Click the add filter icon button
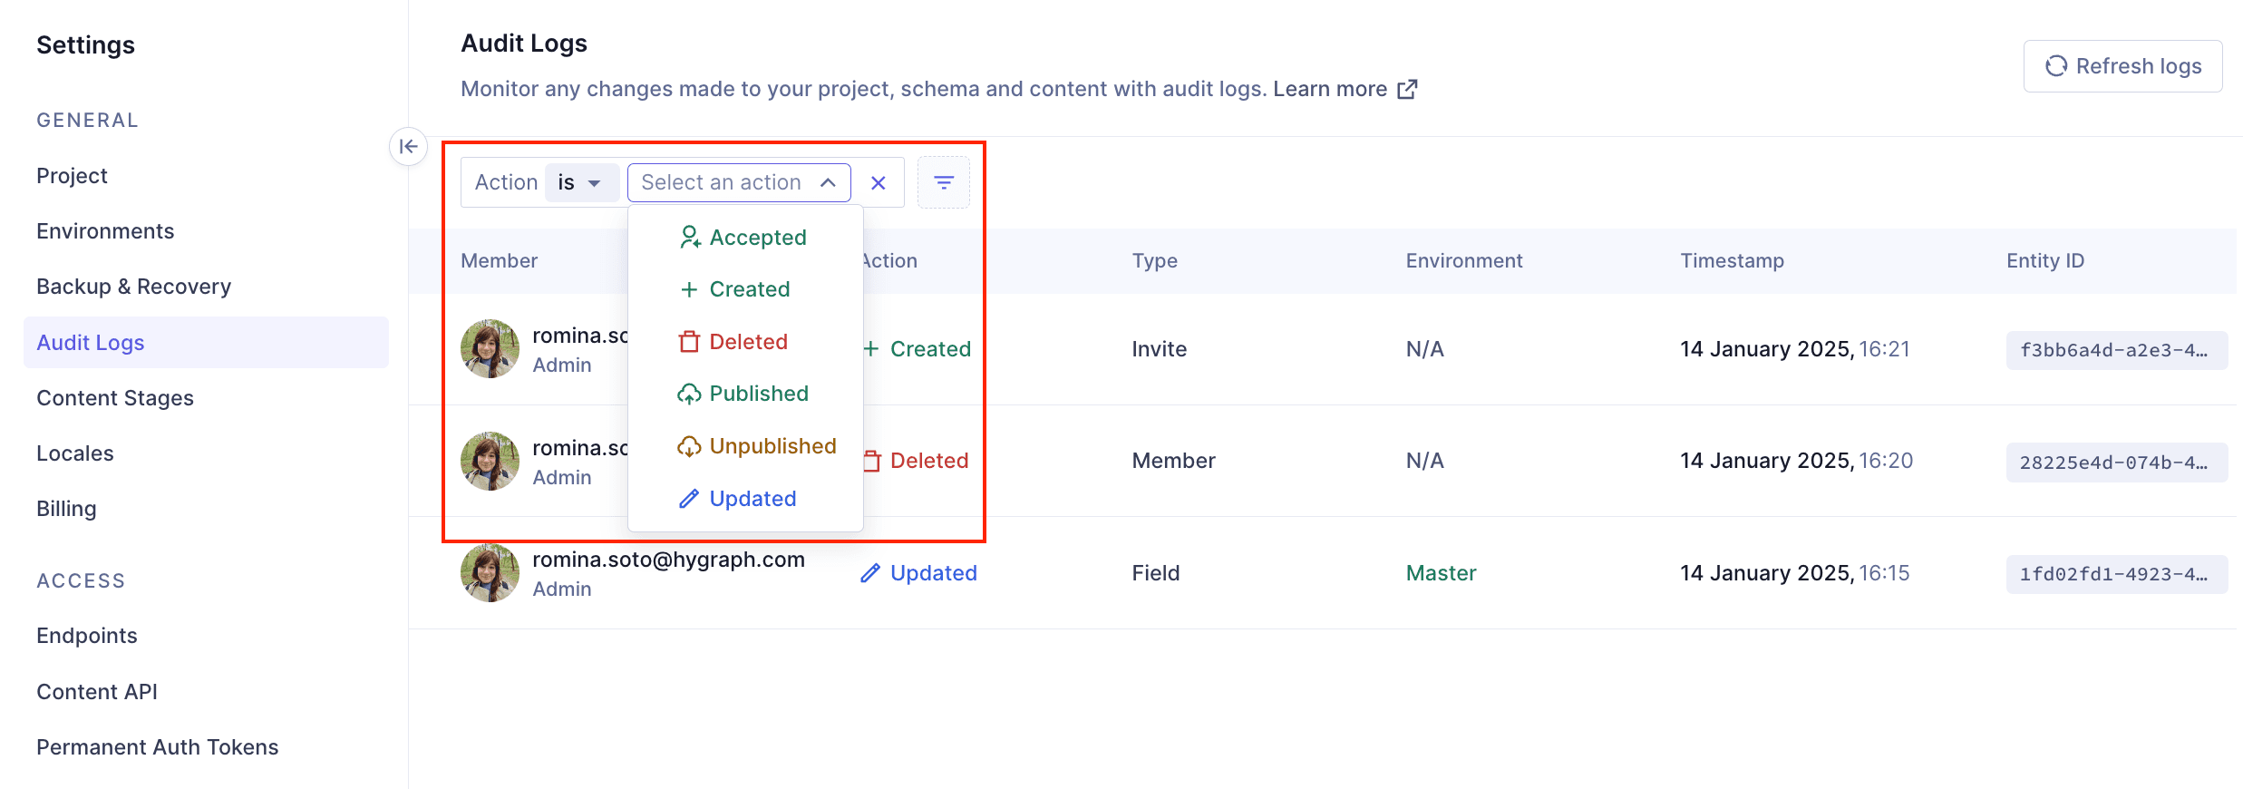Image resolution: width=2243 pixels, height=789 pixels. coord(943,182)
